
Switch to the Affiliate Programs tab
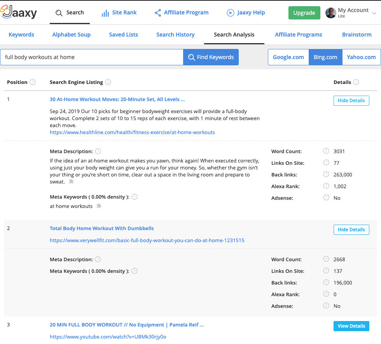pyautogui.click(x=299, y=35)
